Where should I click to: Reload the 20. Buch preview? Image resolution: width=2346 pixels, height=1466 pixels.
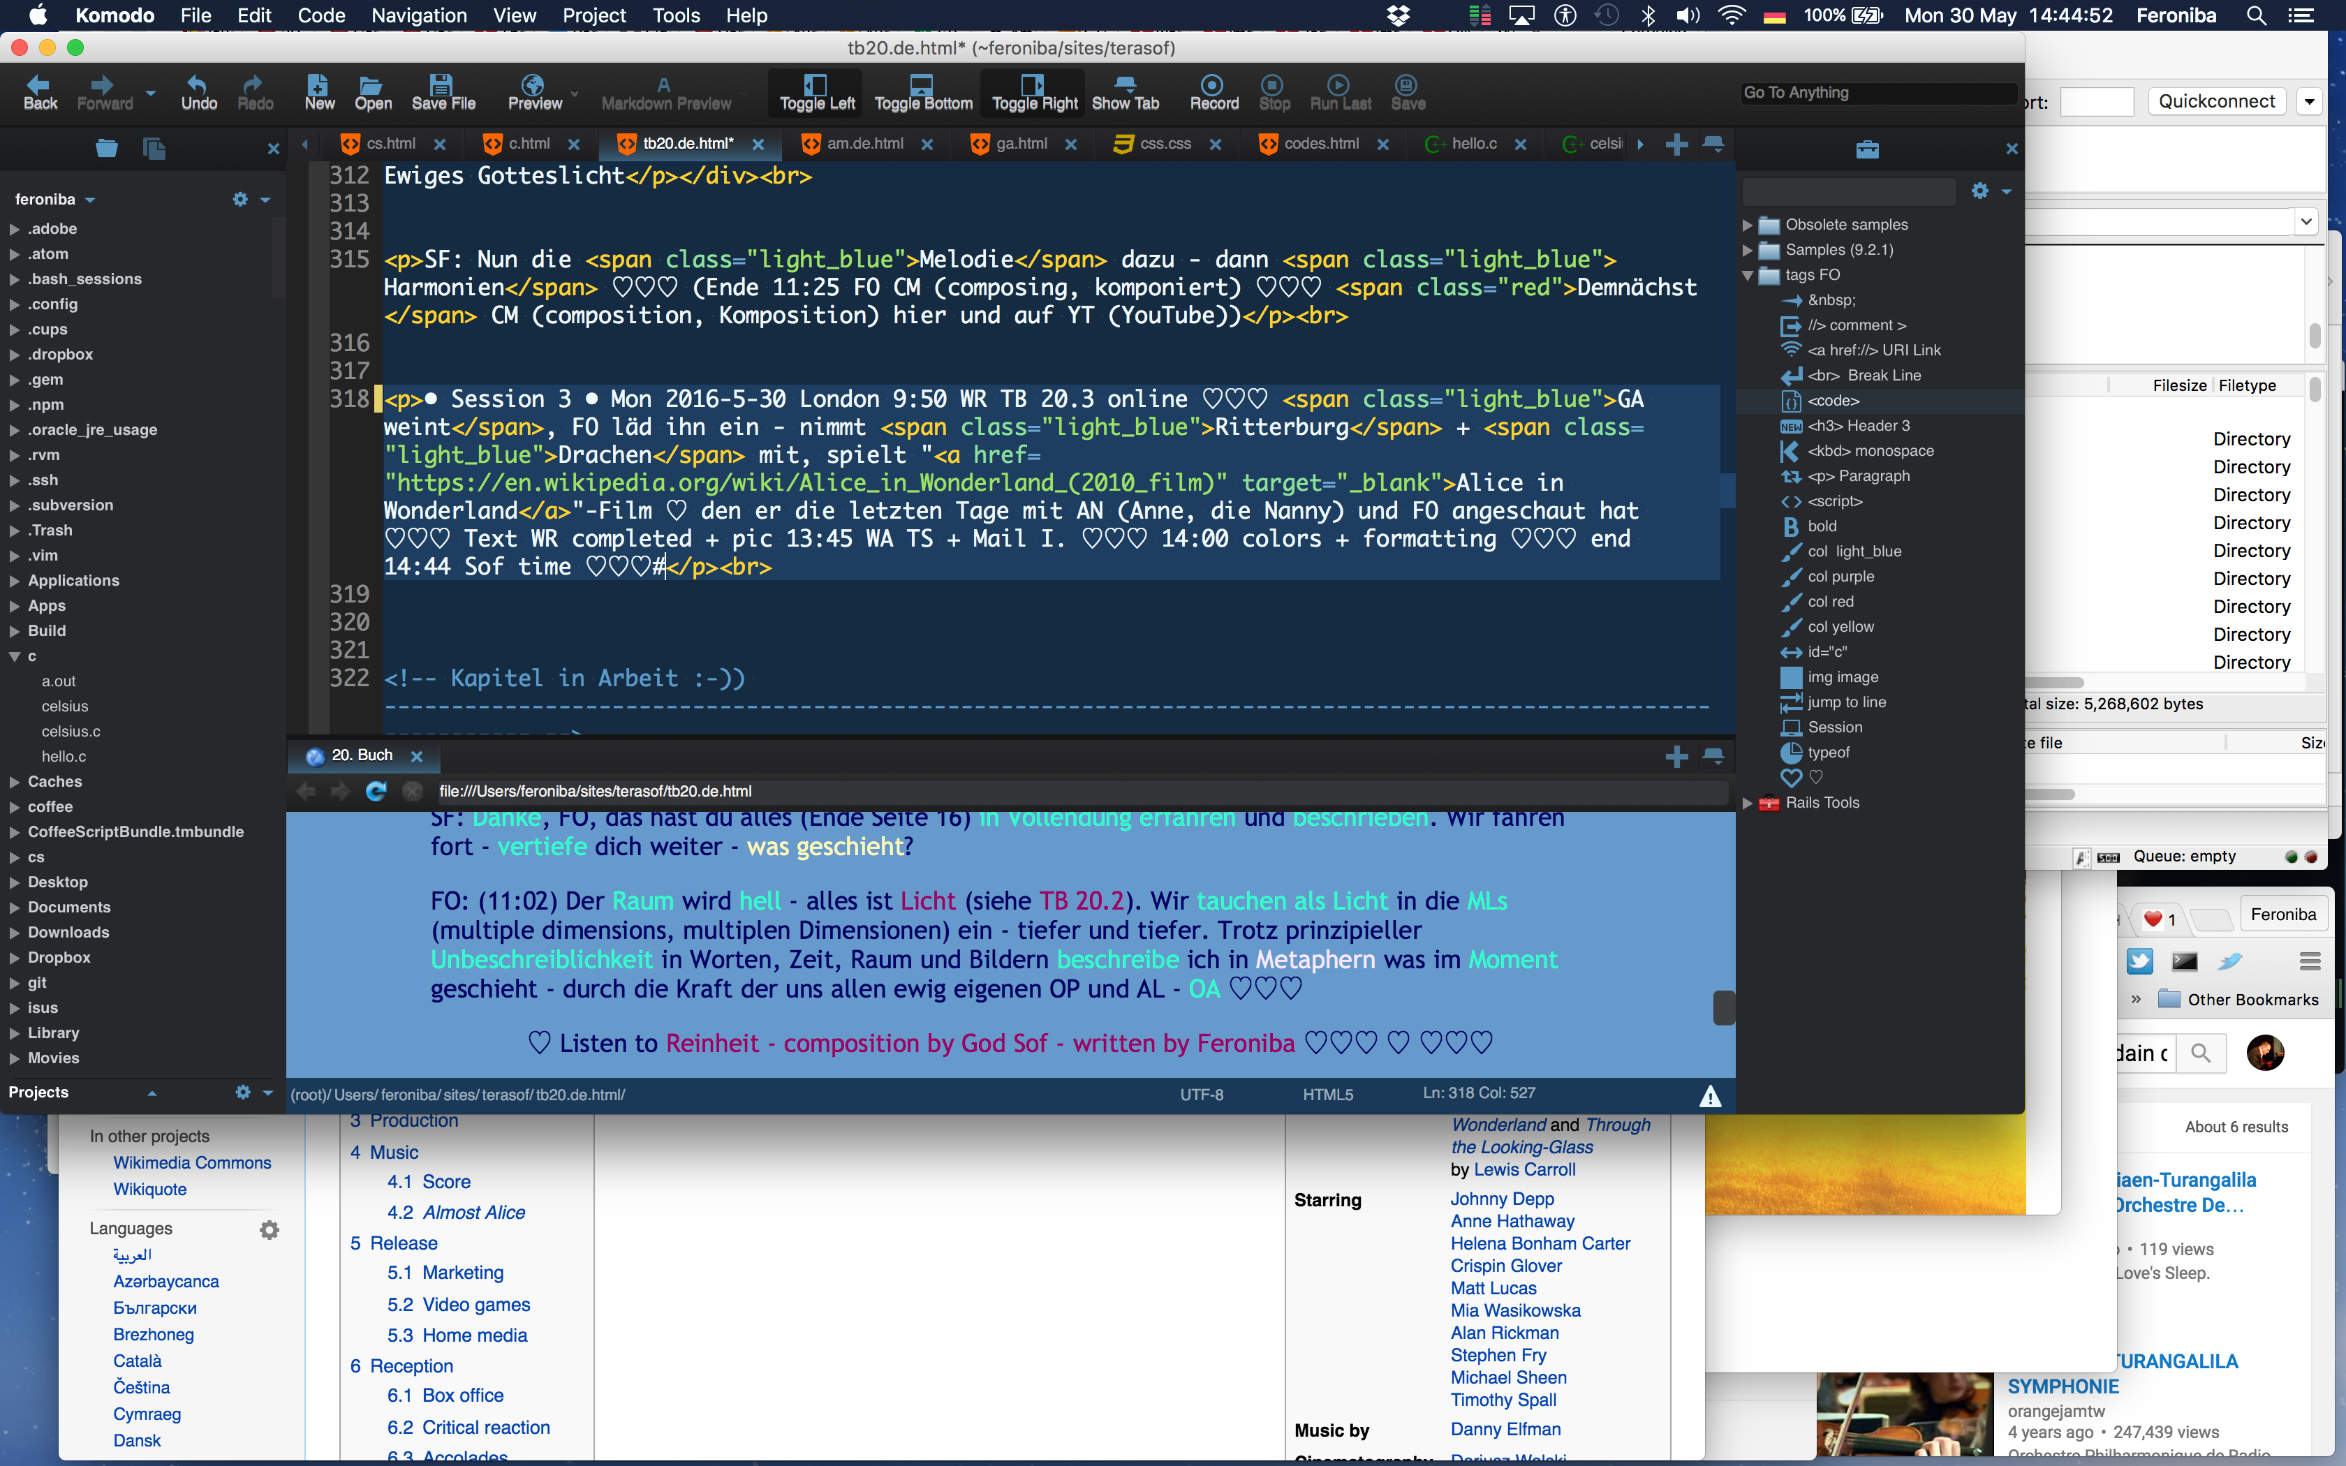(376, 791)
